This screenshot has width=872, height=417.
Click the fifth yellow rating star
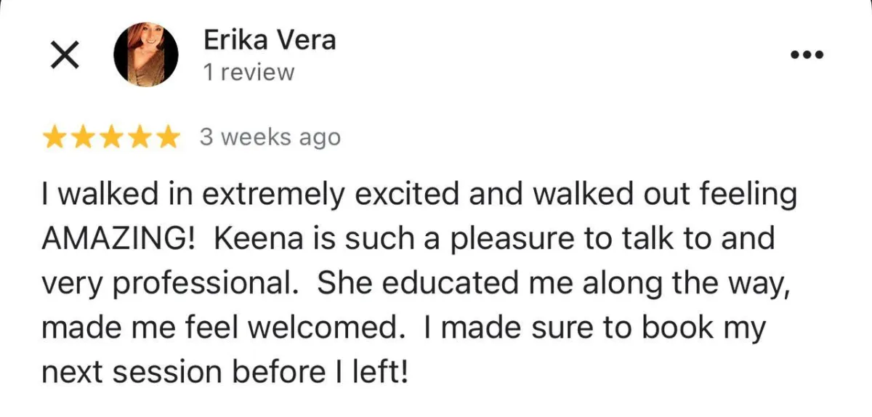point(166,137)
